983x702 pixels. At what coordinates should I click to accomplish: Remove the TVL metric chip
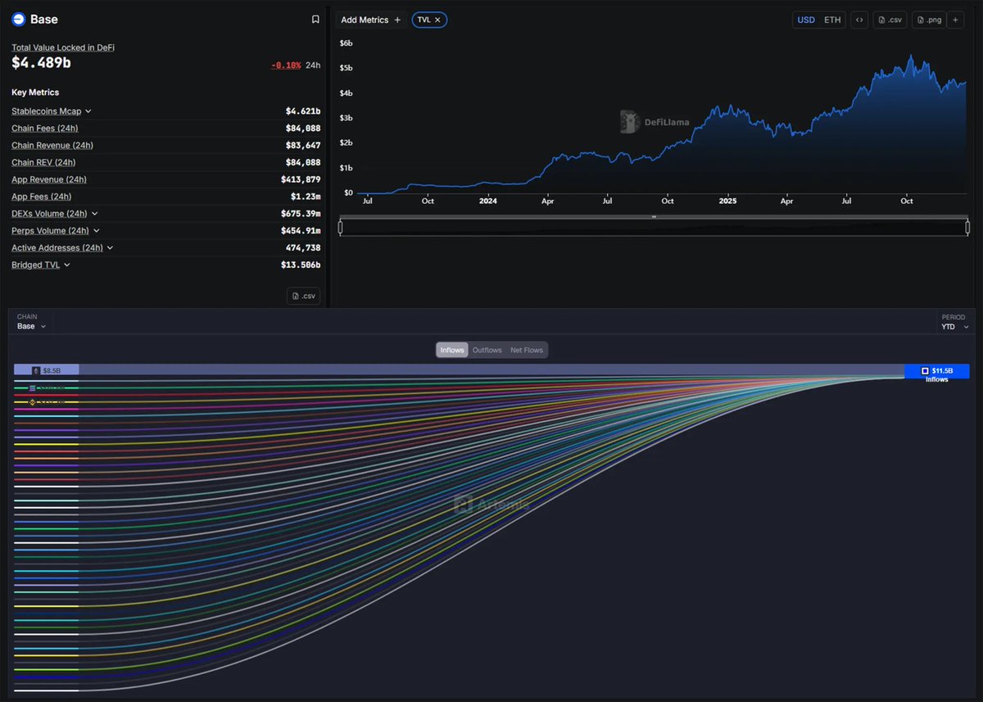coord(437,20)
